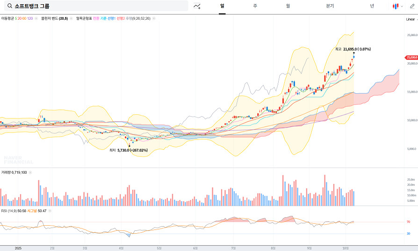Remove the moving average (이동평균) indicator
The width and height of the screenshot is (418, 251).
pyautogui.click(x=37, y=19)
